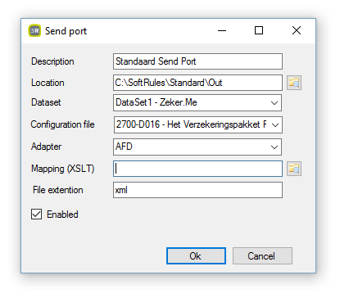Focus the Description text field
This screenshot has width=340, height=298.
(x=197, y=61)
